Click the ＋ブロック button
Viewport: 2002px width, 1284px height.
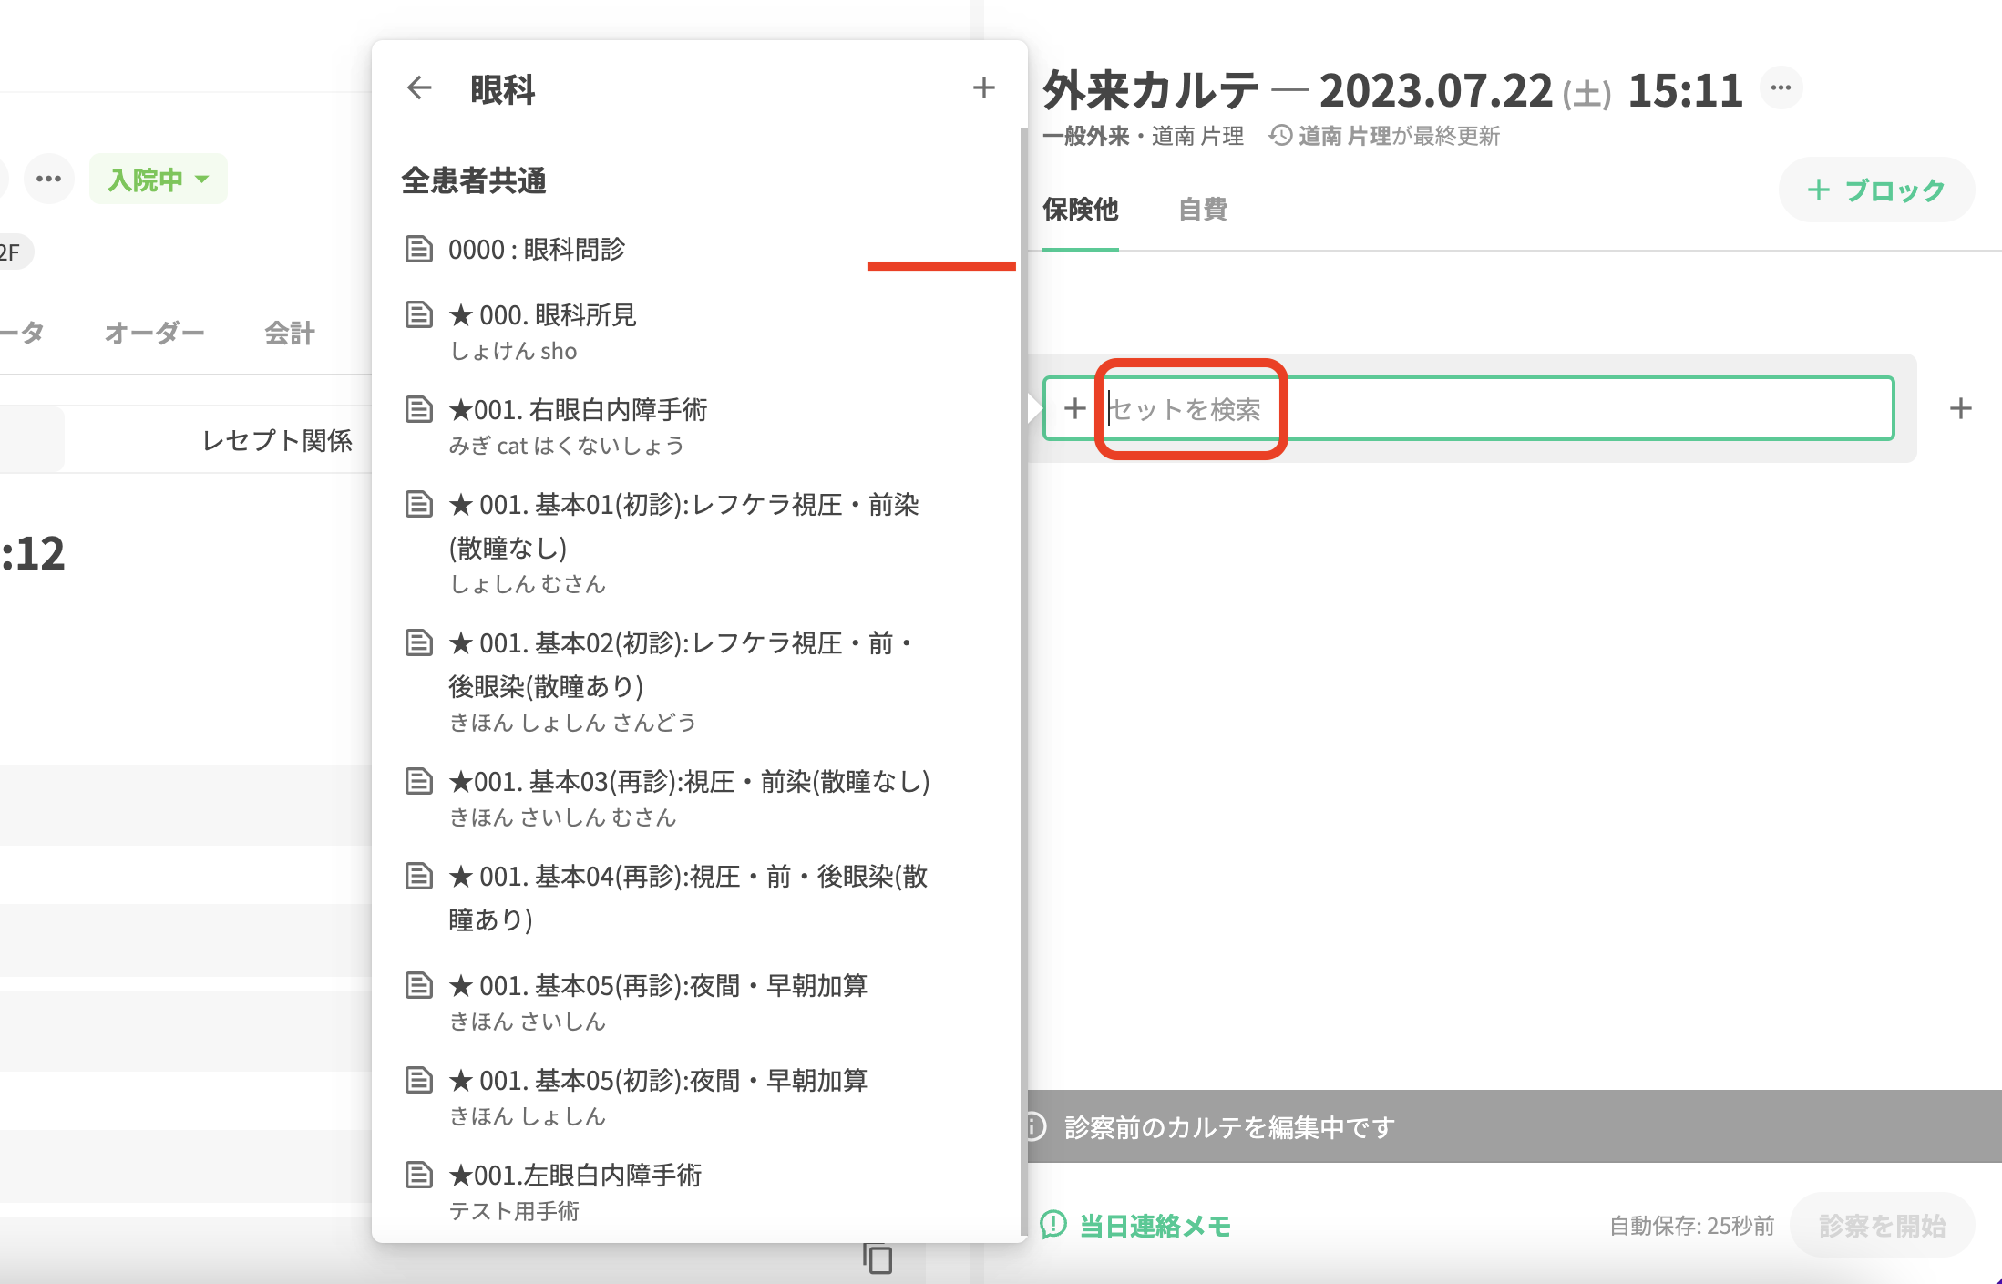[x=1876, y=190]
